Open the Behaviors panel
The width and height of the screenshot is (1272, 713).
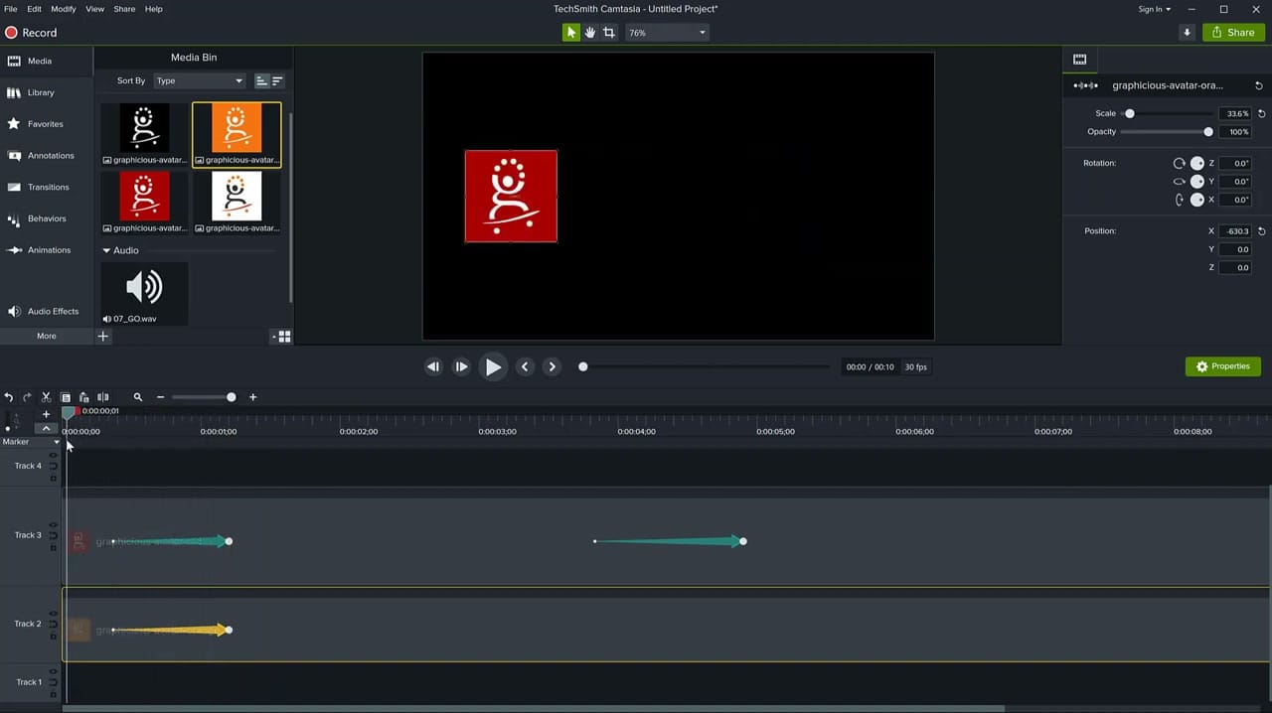pos(47,217)
